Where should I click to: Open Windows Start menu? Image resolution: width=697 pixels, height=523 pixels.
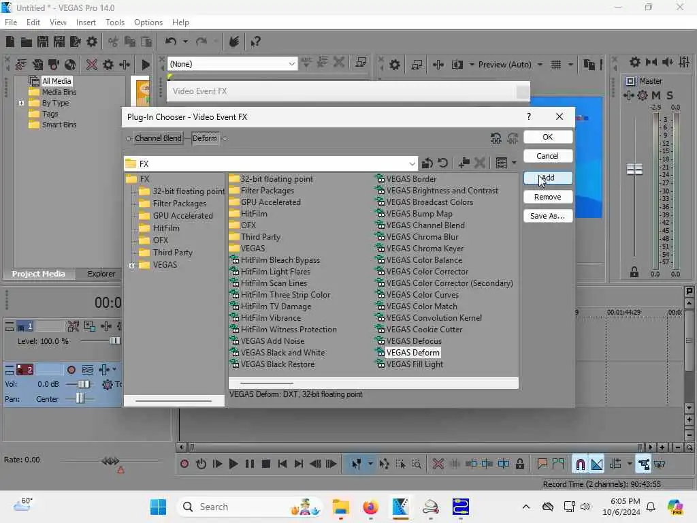pyautogui.click(x=158, y=507)
